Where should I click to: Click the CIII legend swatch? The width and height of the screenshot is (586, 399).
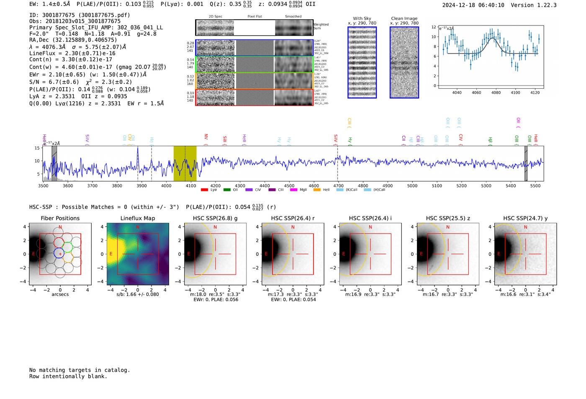(272, 190)
